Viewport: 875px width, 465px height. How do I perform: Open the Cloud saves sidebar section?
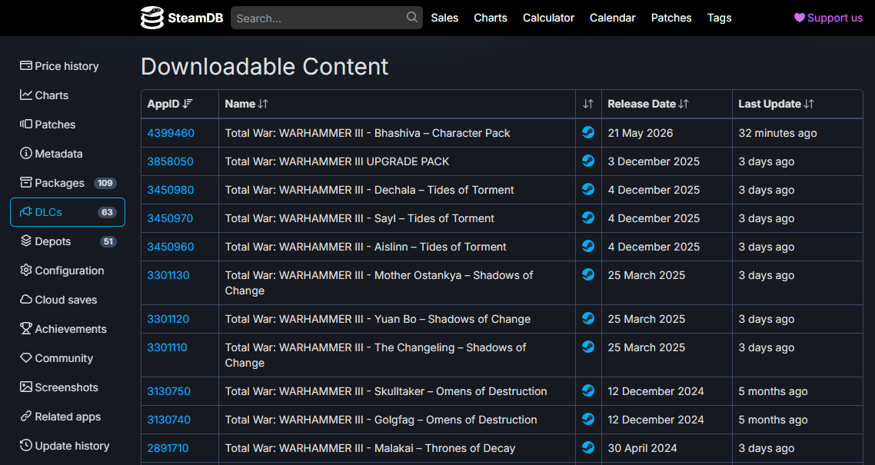(x=68, y=300)
